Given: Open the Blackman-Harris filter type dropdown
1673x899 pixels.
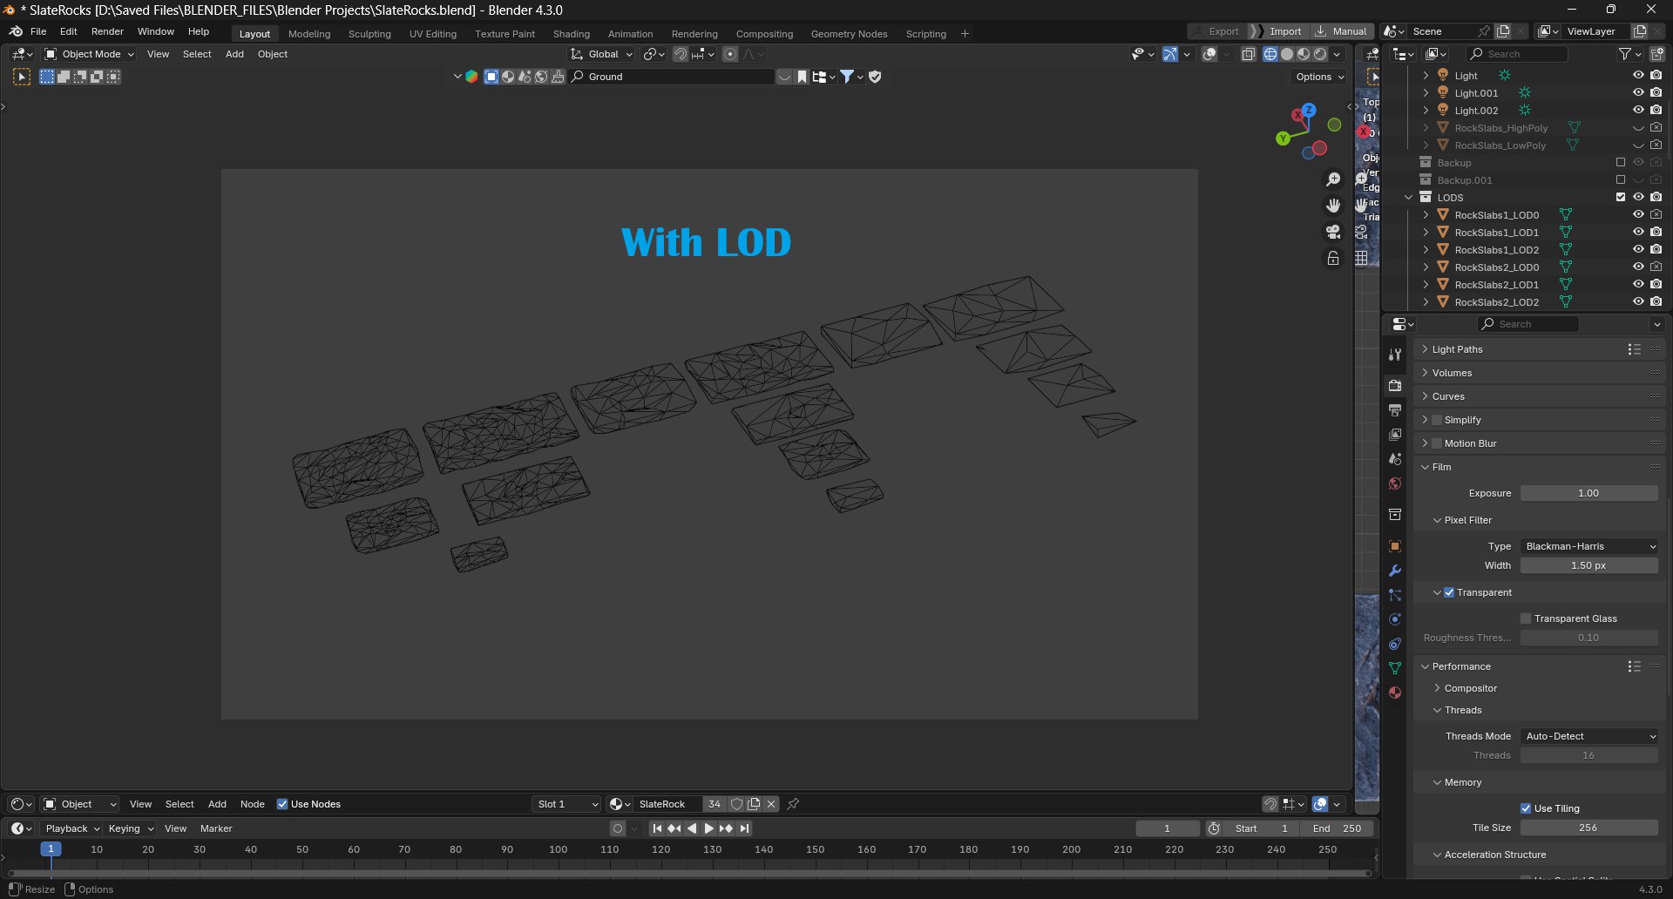Looking at the screenshot, I should pos(1589,546).
